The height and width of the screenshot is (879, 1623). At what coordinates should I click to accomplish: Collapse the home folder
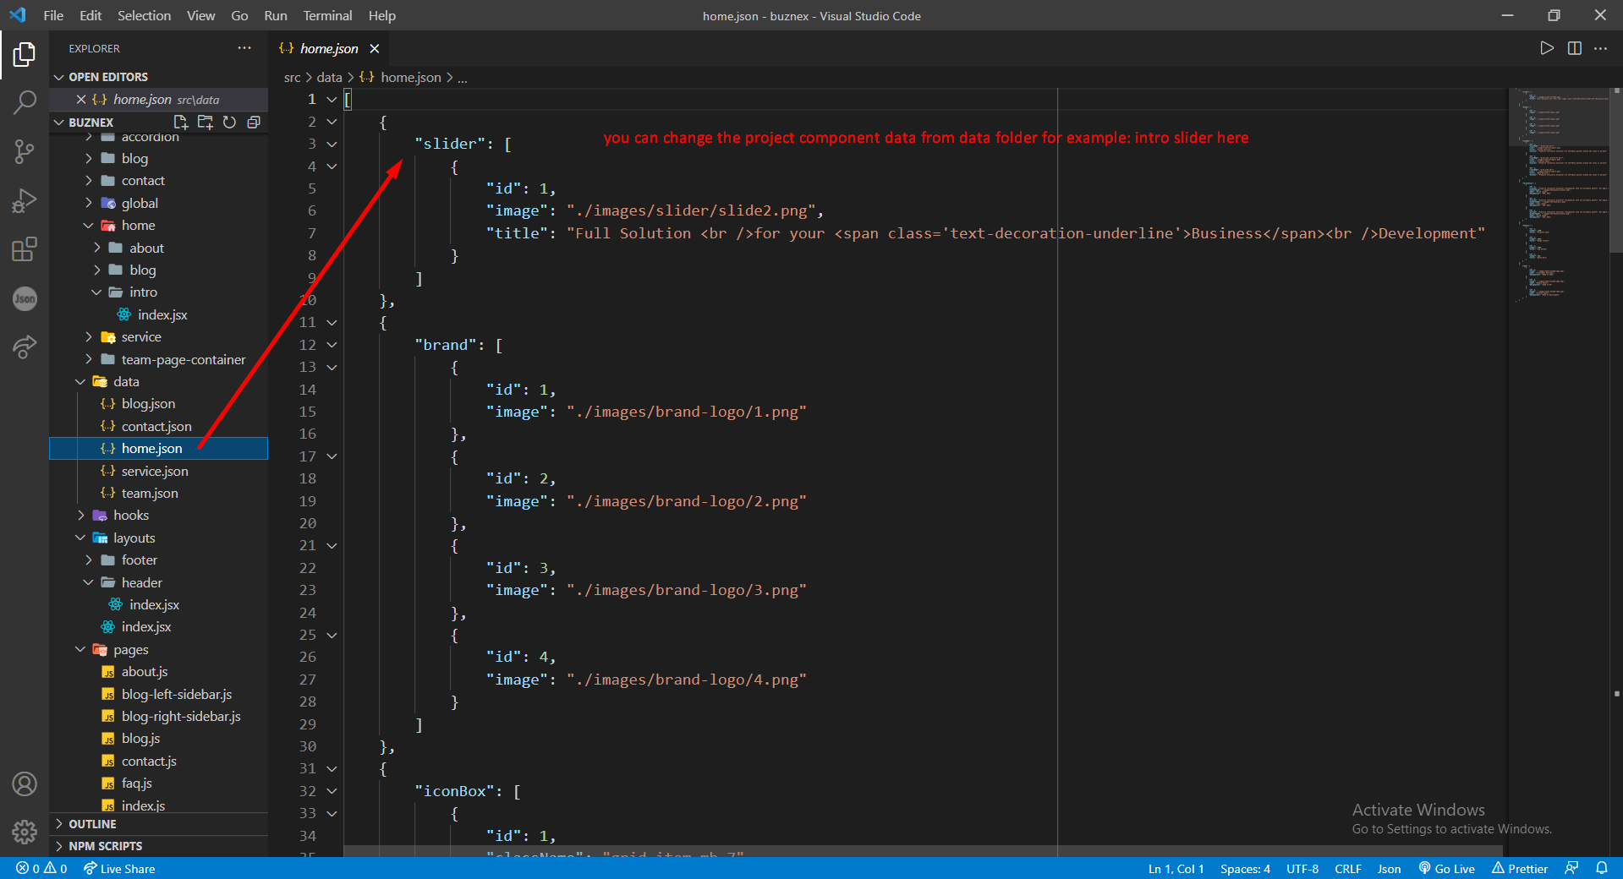click(159, 226)
